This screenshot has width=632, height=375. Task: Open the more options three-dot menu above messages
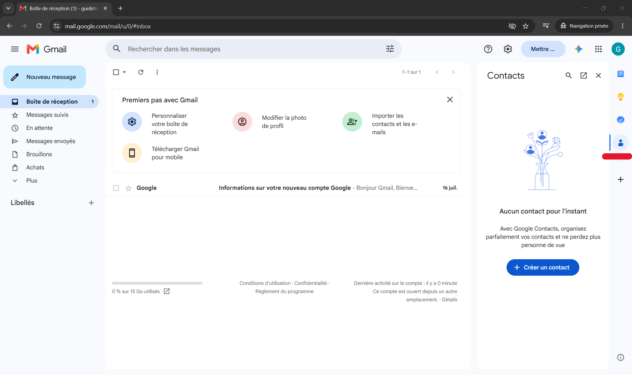pyautogui.click(x=157, y=72)
